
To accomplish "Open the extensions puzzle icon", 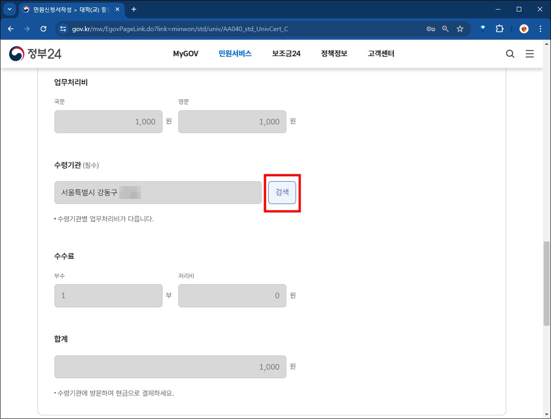I will tap(499, 28).
